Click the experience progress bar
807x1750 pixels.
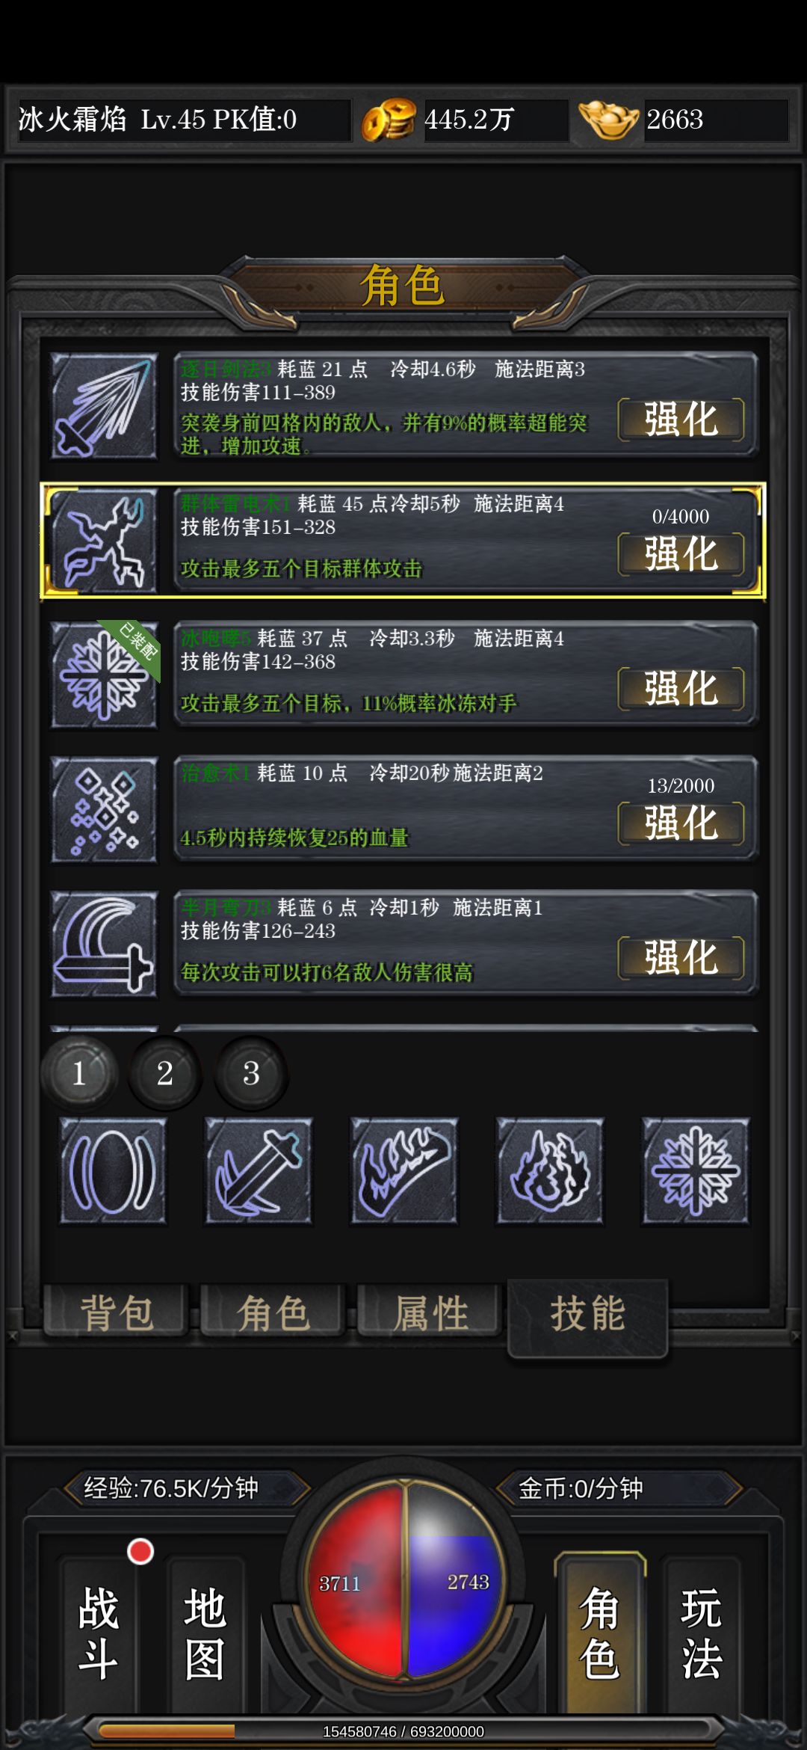tap(403, 1731)
